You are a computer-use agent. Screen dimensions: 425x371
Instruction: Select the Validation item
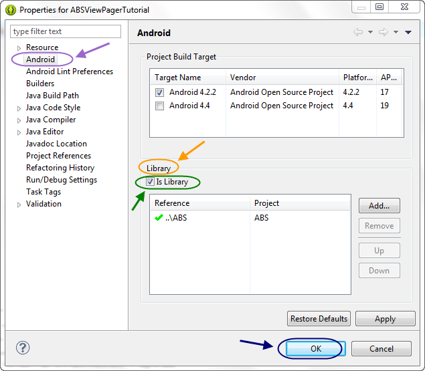click(x=44, y=204)
